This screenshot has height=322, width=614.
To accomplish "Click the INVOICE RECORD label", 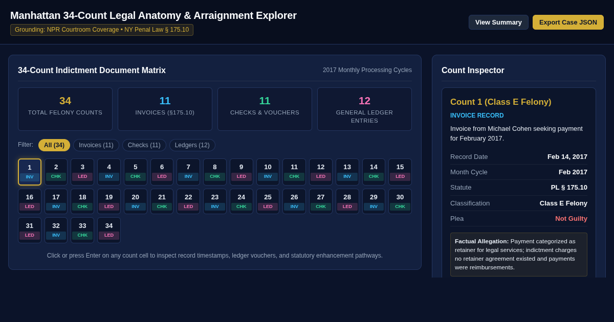I will point(477,116).
